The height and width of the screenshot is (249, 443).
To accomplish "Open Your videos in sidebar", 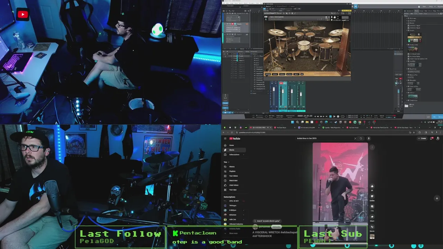I will 233,176.
